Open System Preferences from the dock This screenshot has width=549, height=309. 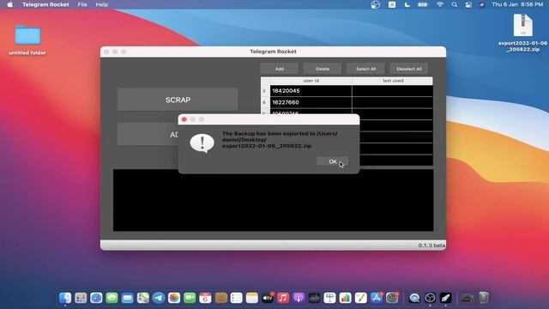392,298
